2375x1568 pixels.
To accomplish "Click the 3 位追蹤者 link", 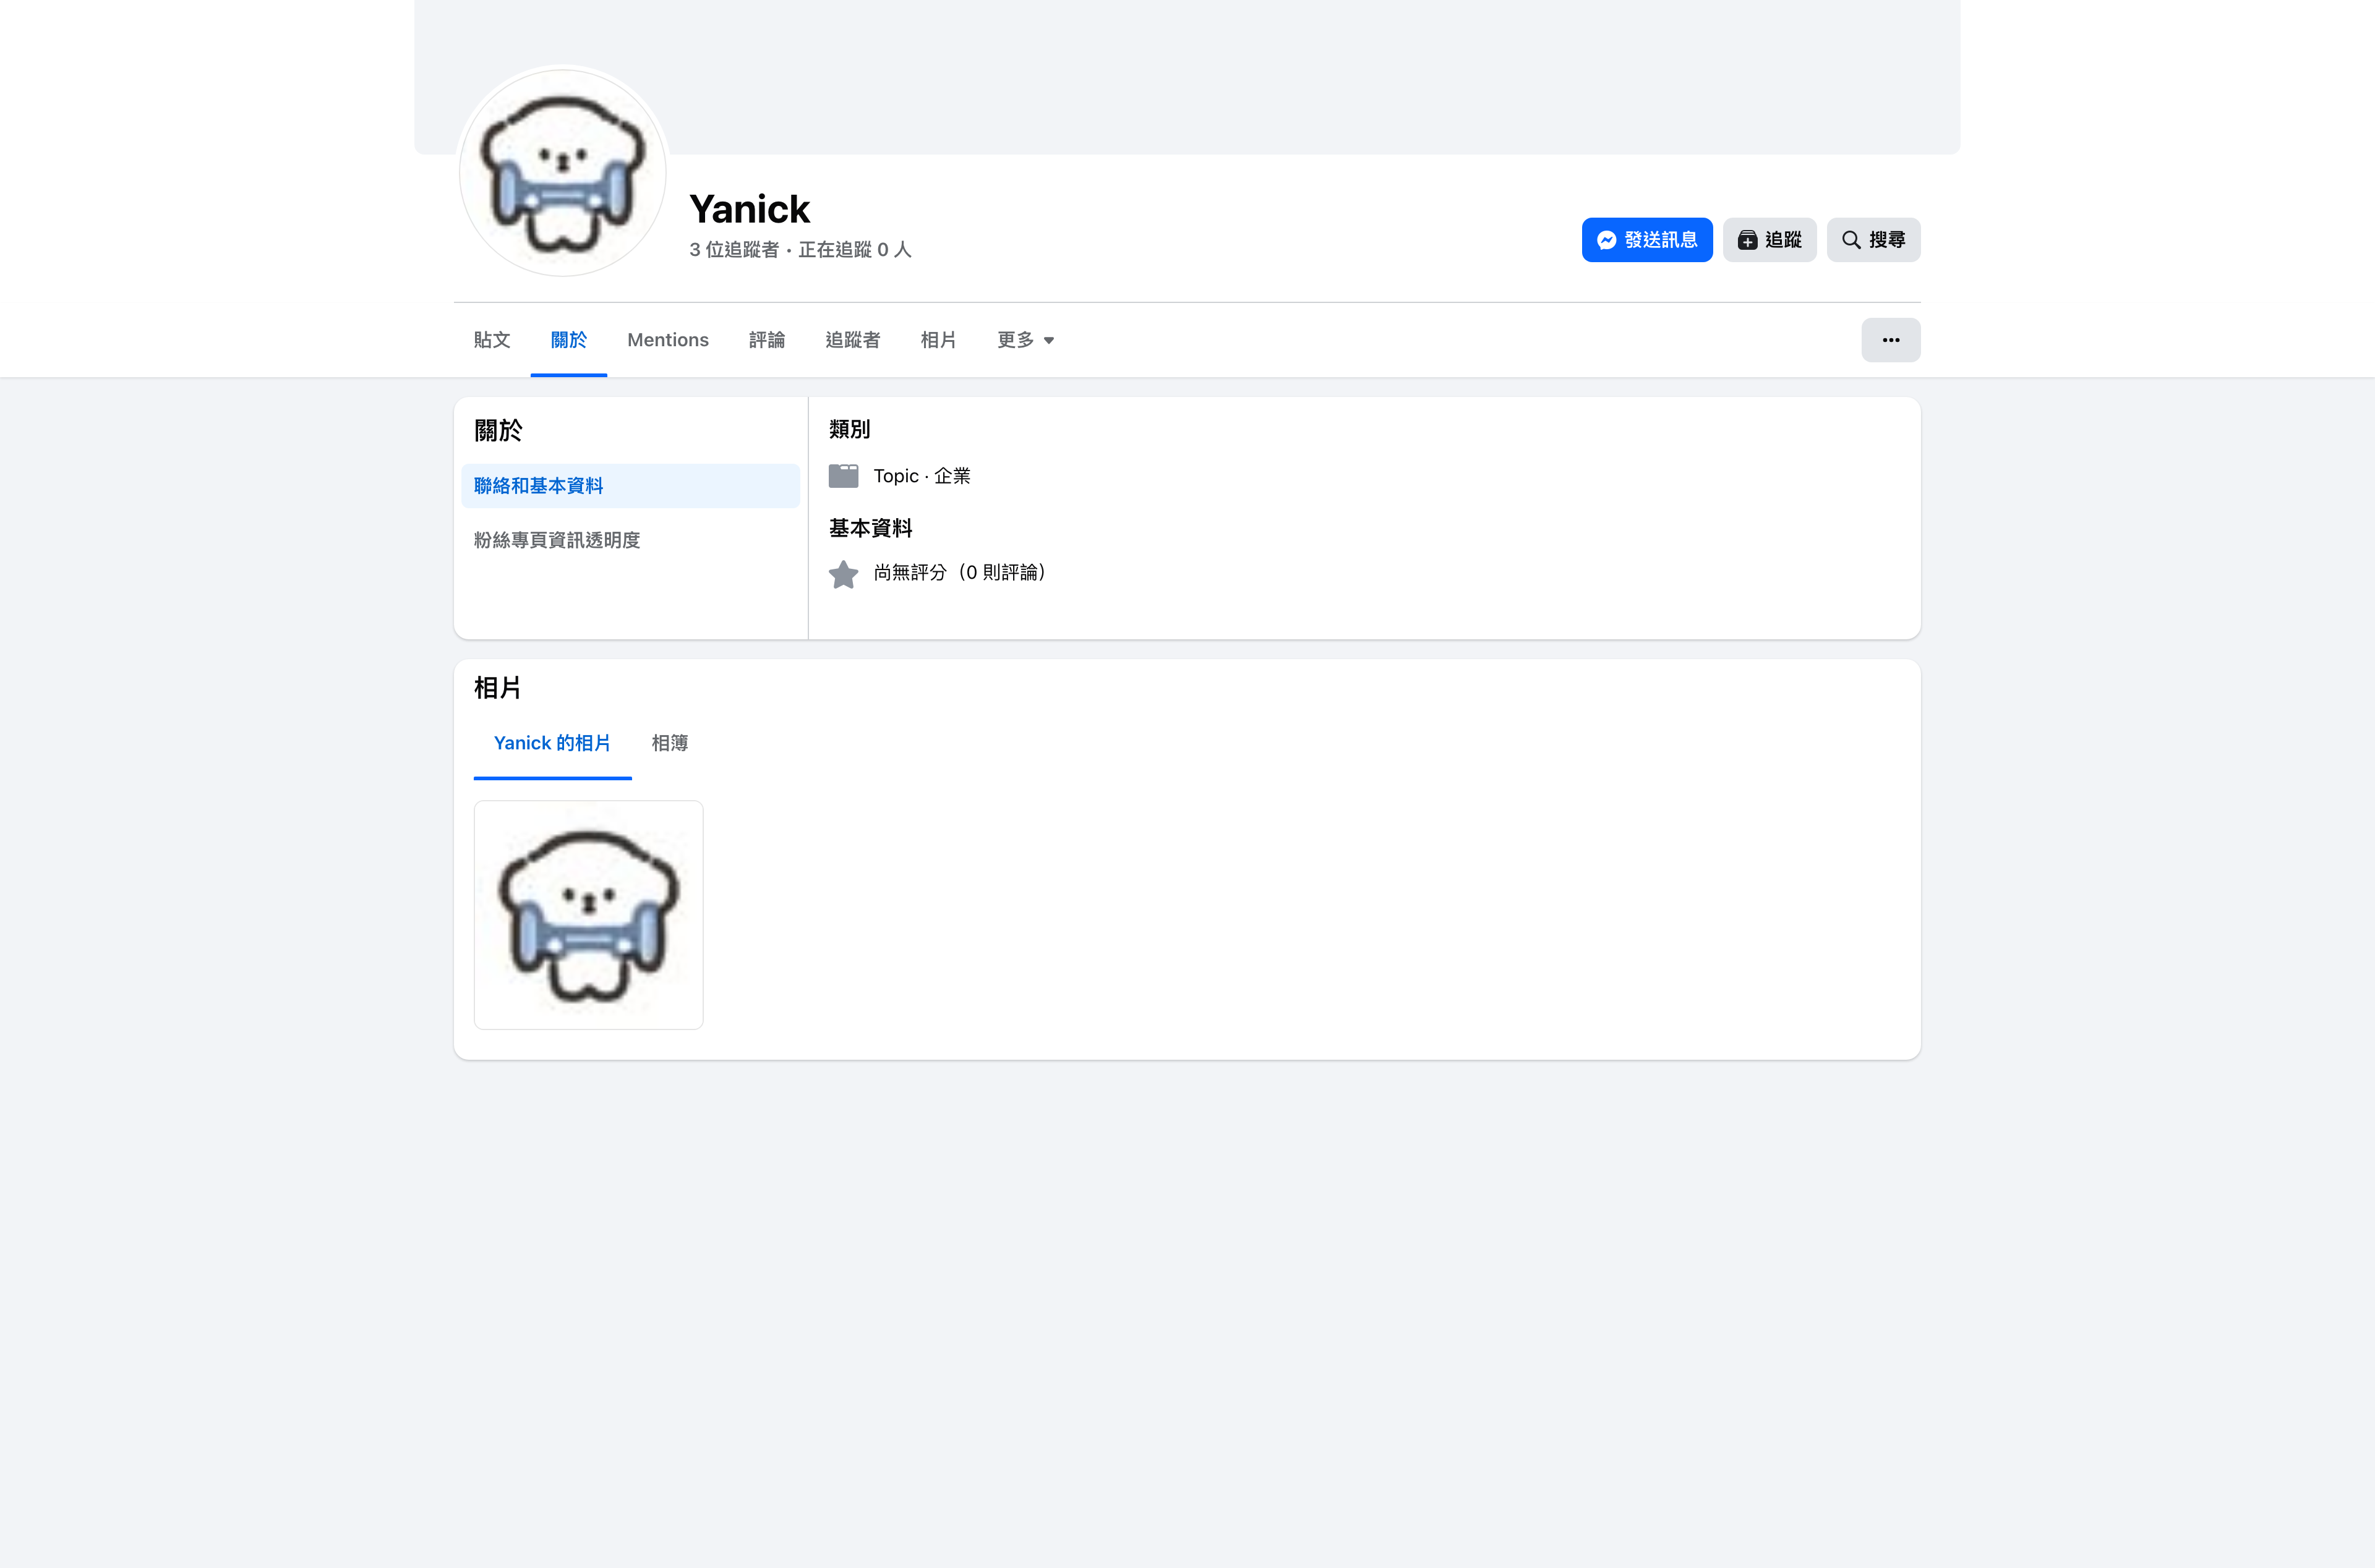I will coord(734,250).
